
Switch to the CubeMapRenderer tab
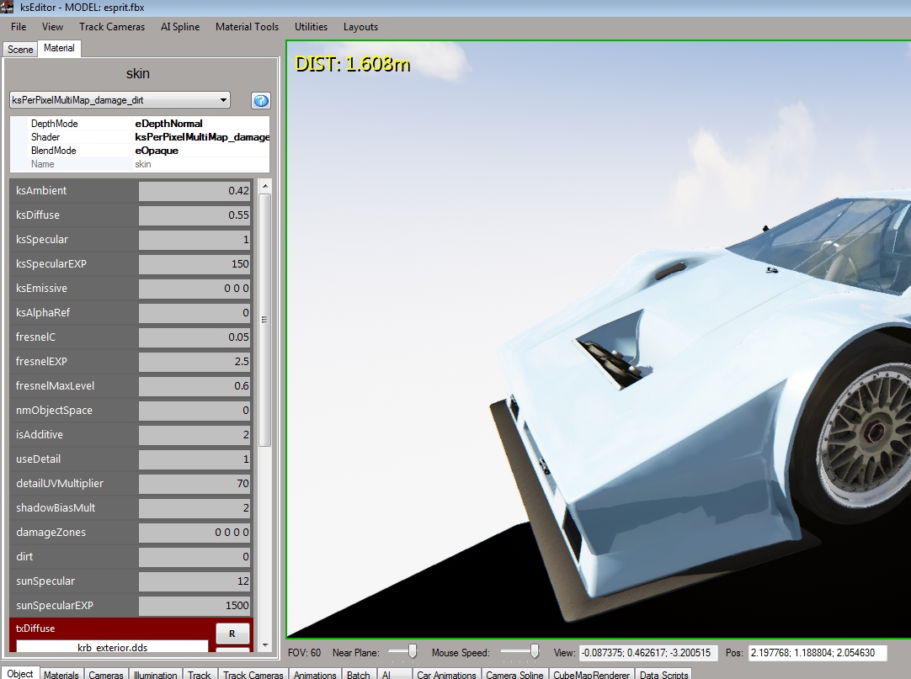click(x=591, y=674)
